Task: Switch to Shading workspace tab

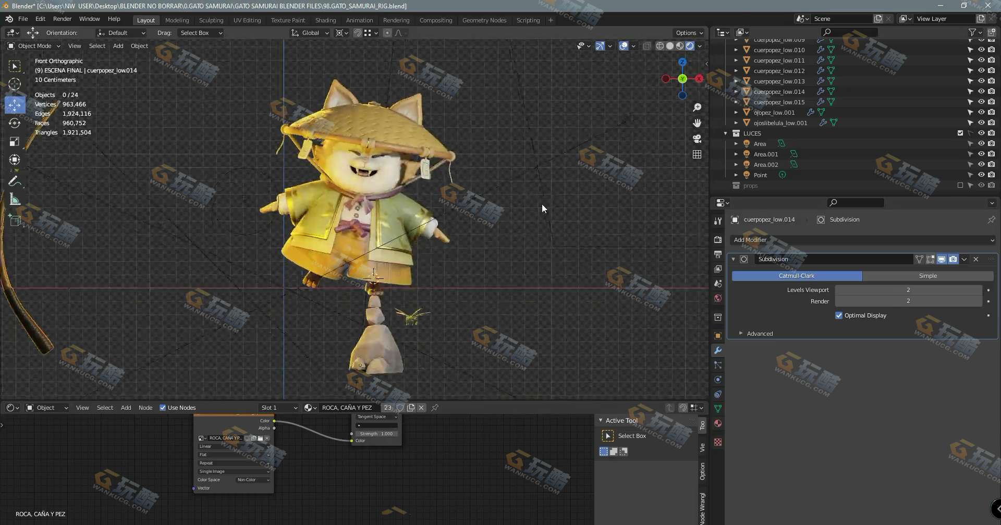Action: point(325,20)
